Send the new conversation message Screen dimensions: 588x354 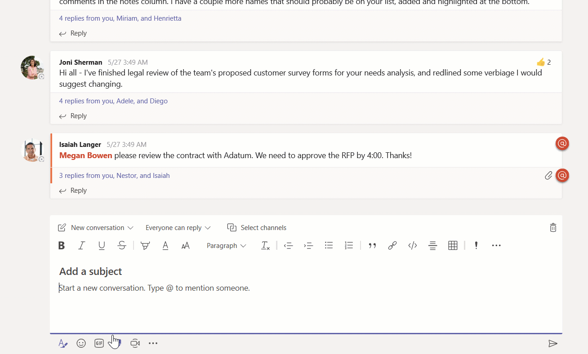tap(553, 344)
